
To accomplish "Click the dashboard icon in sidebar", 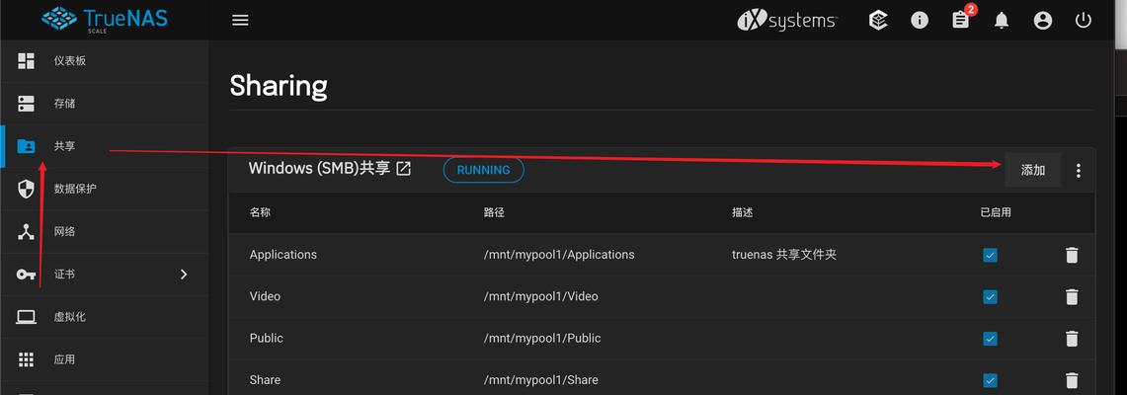I will click(26, 60).
